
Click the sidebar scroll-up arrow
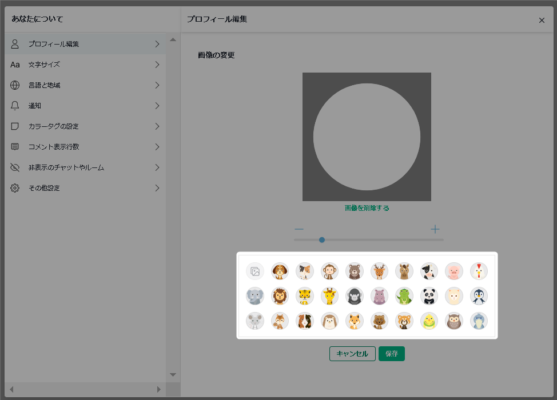(x=173, y=40)
